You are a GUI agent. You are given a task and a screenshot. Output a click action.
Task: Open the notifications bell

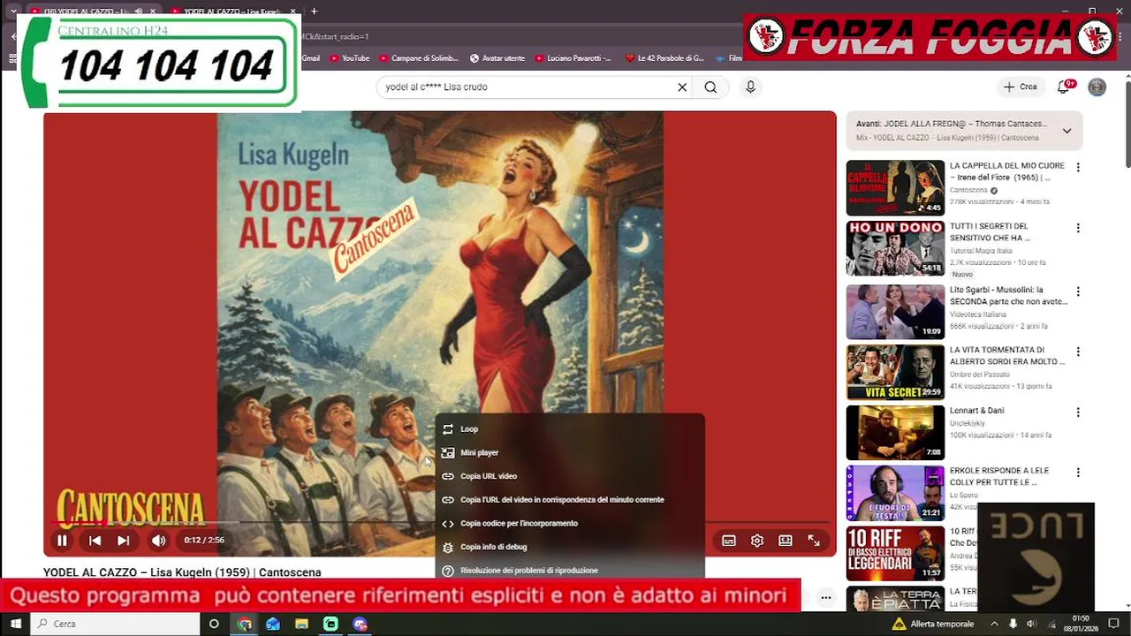click(1064, 87)
